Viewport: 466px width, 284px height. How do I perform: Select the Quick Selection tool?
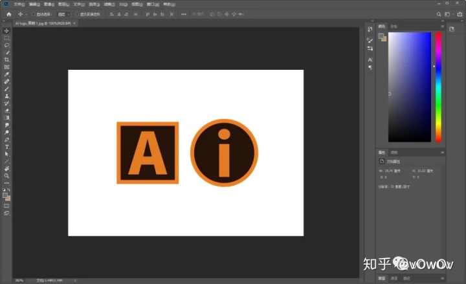coord(6,52)
